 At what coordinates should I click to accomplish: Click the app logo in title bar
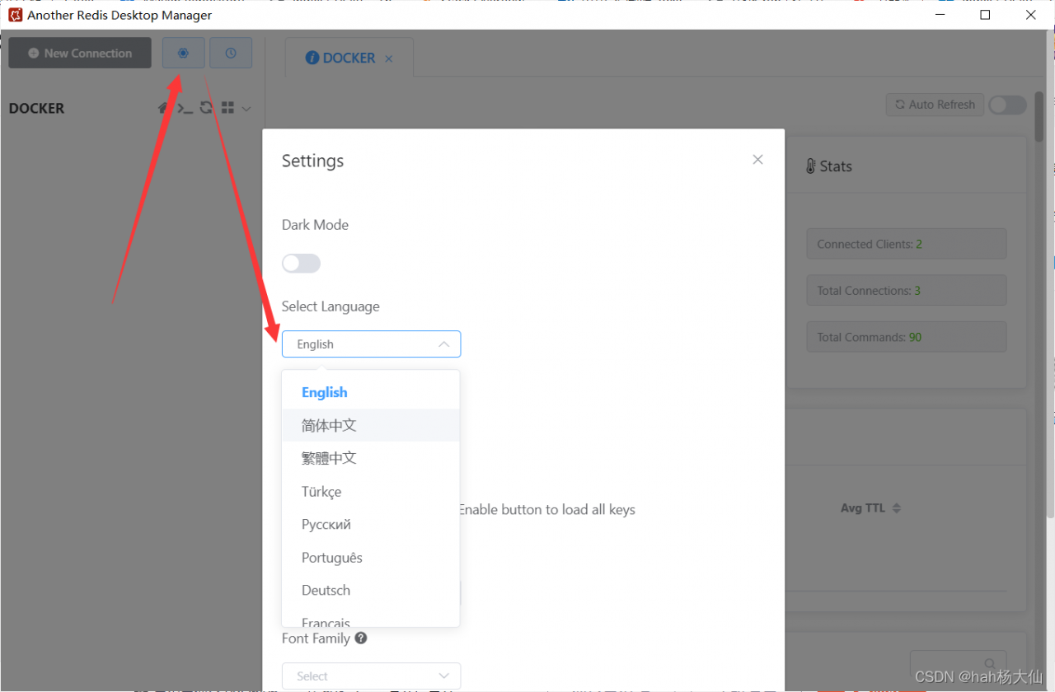[x=15, y=15]
